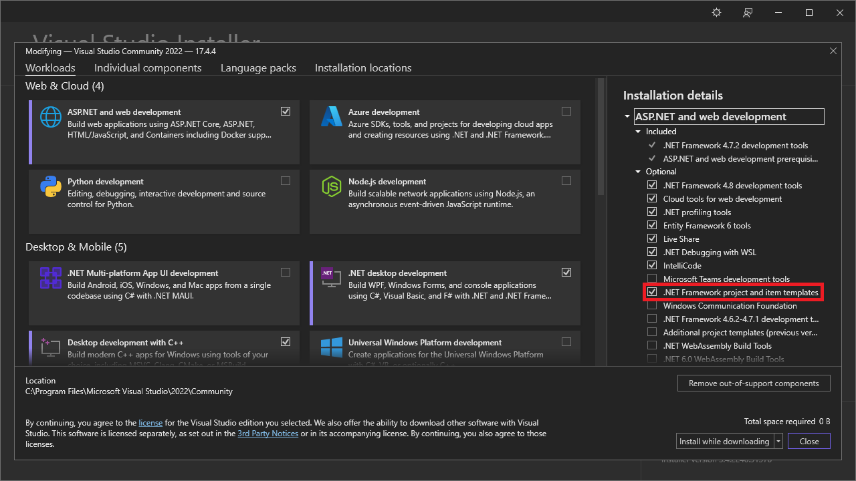Click the ASP.NET and web development heading field

click(x=729, y=117)
